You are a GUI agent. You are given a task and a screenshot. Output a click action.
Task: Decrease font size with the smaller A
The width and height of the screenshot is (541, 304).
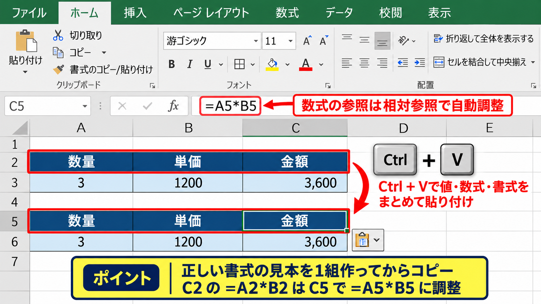[324, 41]
